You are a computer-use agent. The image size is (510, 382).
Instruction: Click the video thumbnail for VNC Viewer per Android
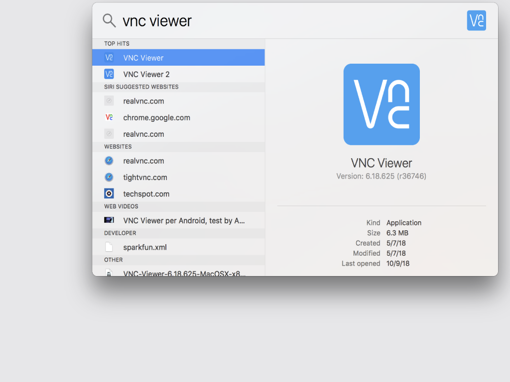coord(109,220)
